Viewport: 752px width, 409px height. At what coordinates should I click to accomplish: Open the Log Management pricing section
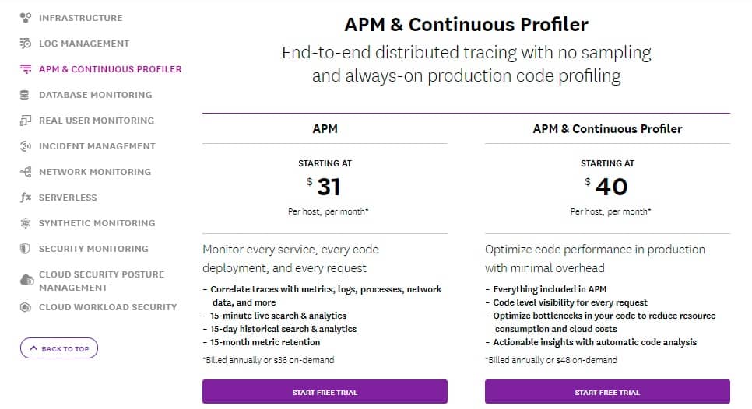pyautogui.click(x=84, y=44)
